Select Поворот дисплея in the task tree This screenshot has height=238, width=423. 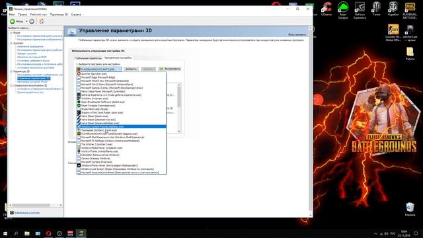click(x=26, y=54)
